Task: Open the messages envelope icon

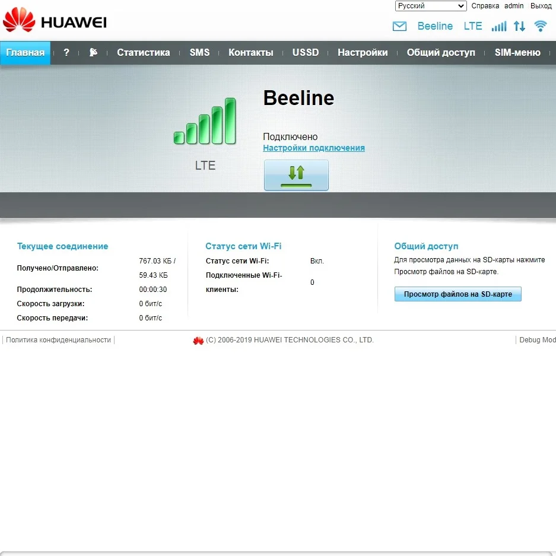Action: [399, 26]
